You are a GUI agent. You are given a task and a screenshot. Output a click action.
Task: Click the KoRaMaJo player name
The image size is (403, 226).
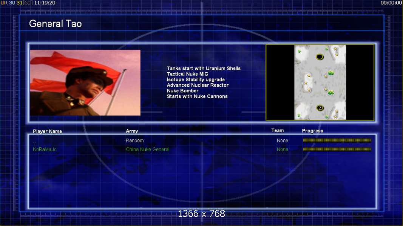coord(45,149)
